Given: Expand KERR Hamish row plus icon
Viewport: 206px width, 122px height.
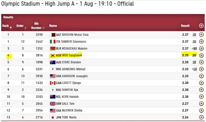Looking at the screenshot, I should tap(201, 97).
